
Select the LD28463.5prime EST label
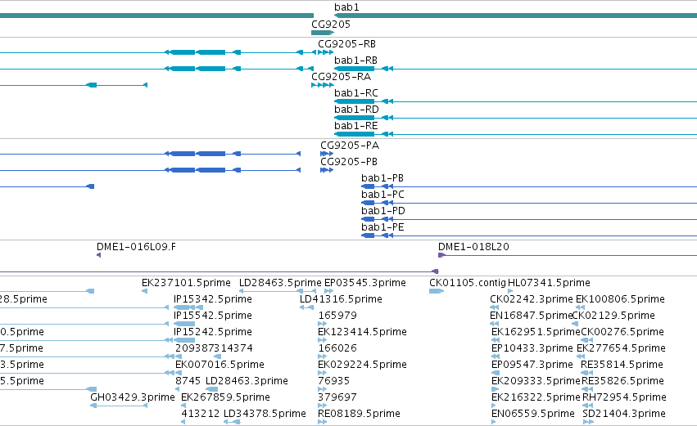coord(280,283)
